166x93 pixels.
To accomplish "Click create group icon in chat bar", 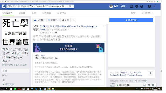I will click(149, 85).
